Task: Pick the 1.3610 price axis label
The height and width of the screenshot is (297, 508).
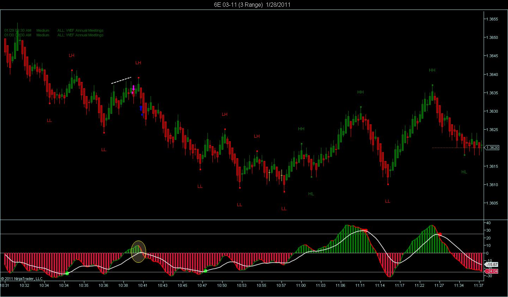Action: (x=492, y=185)
